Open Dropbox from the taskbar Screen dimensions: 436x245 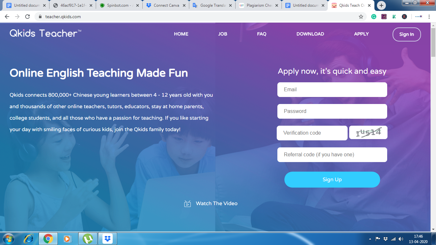pyautogui.click(x=108, y=239)
